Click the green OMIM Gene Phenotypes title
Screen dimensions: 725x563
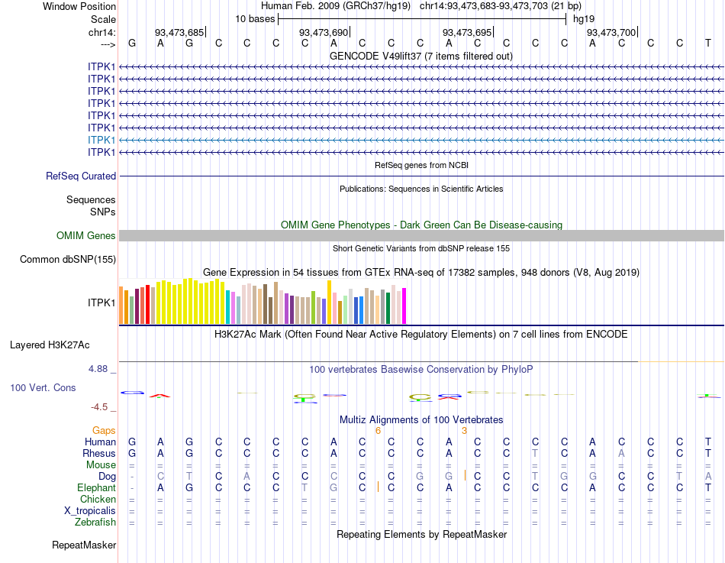pyautogui.click(x=422, y=225)
